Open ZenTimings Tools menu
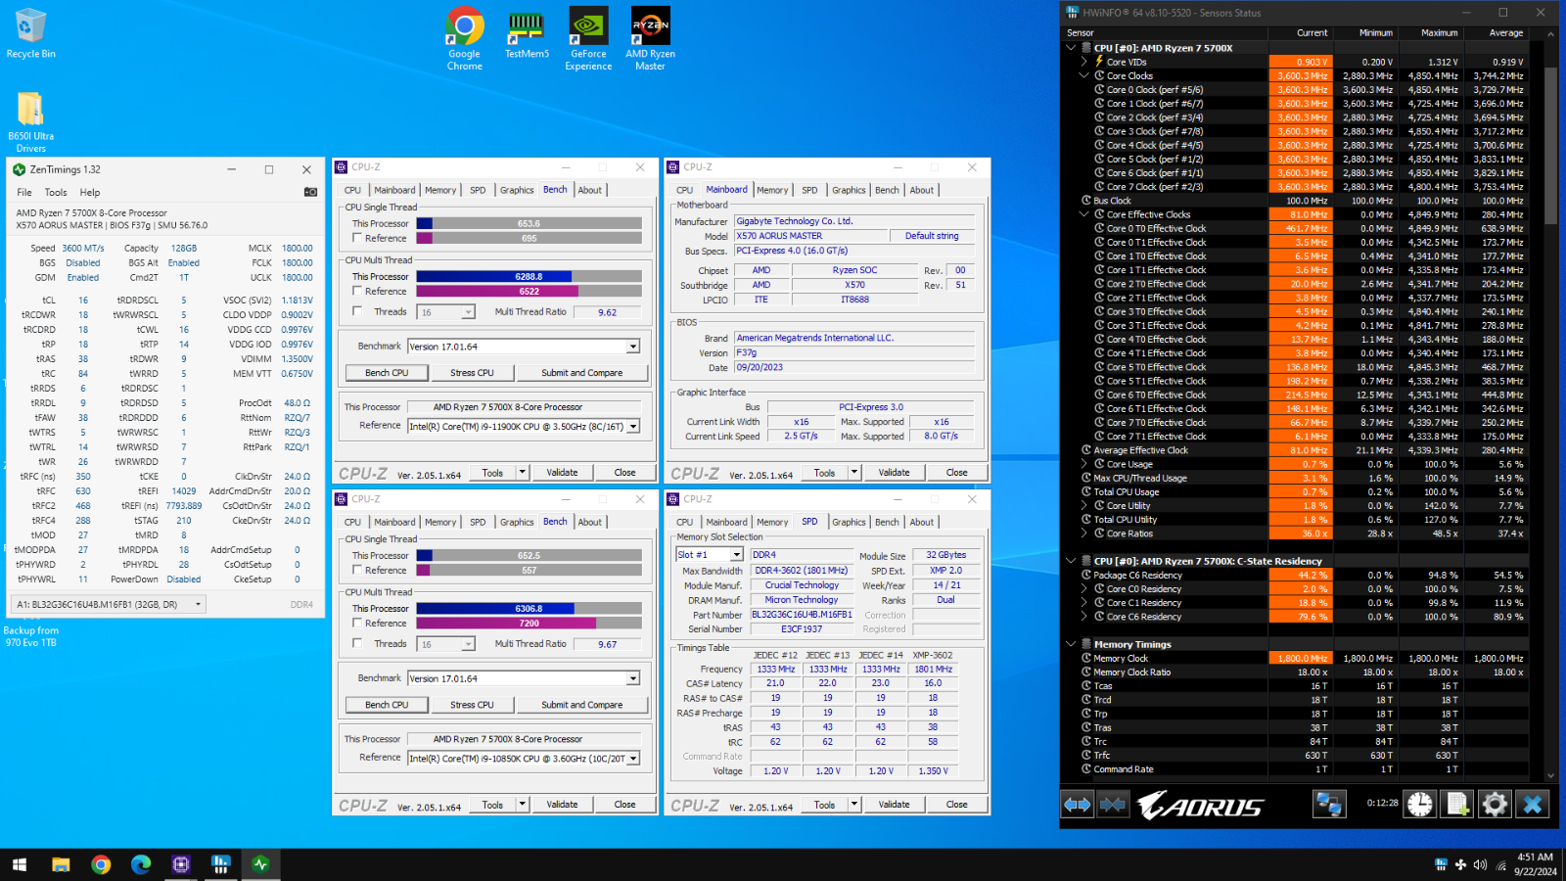Image resolution: width=1566 pixels, height=881 pixels. [56, 193]
